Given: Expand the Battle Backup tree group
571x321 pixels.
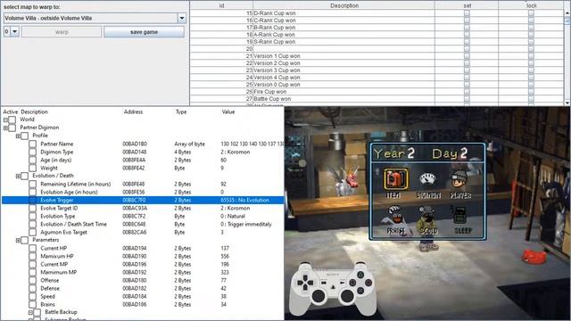Looking at the screenshot, I should pos(30,312).
